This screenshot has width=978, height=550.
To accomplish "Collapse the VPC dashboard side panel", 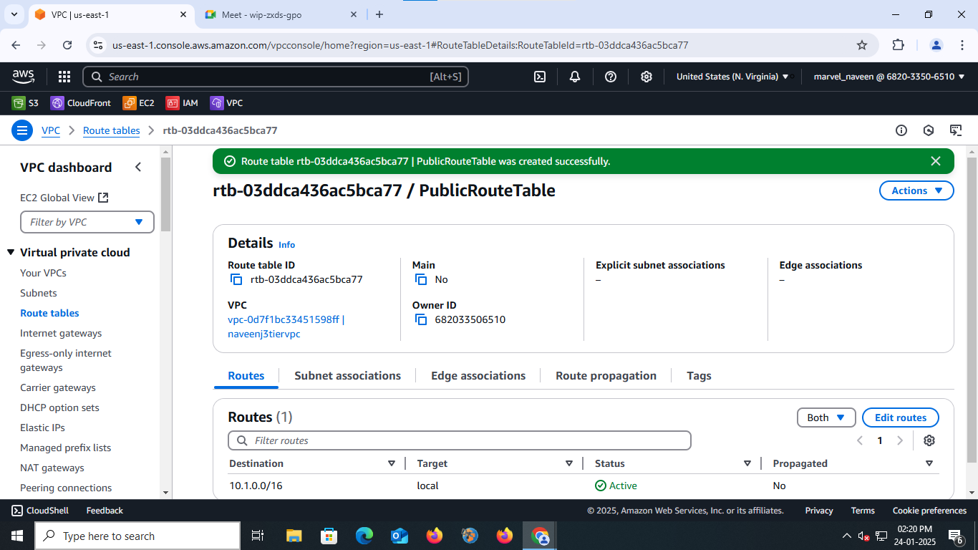I will (x=138, y=167).
